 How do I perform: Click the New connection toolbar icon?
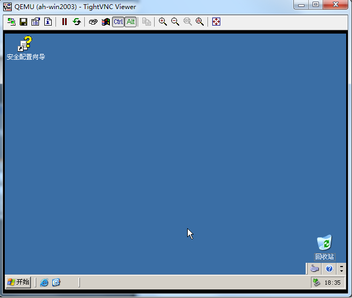pos(11,22)
